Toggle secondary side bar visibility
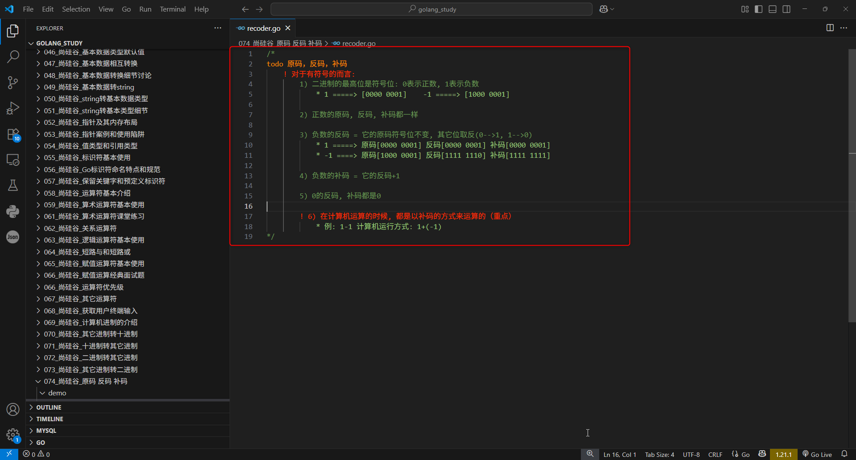This screenshot has width=856, height=460. coord(786,9)
